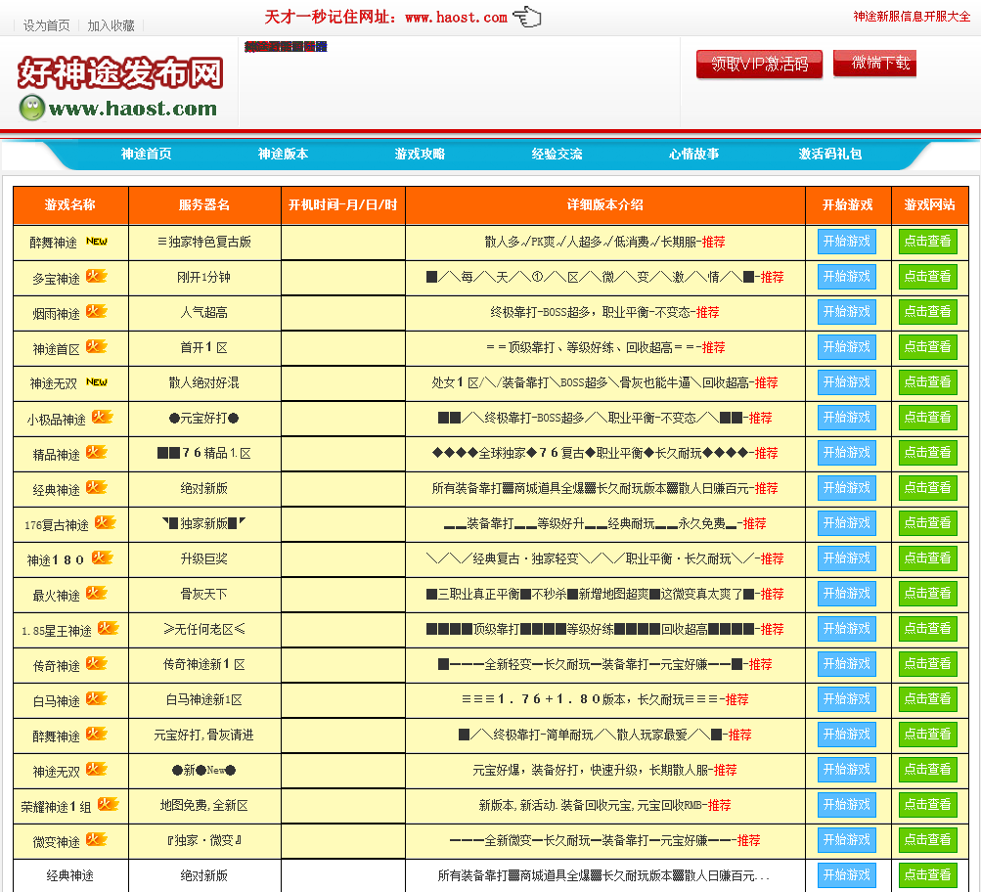Viewport: 981px width, 892px height.
Task: Click the NEW badge beside 醉舞神途 in the first row
Action: pyautogui.click(x=97, y=242)
